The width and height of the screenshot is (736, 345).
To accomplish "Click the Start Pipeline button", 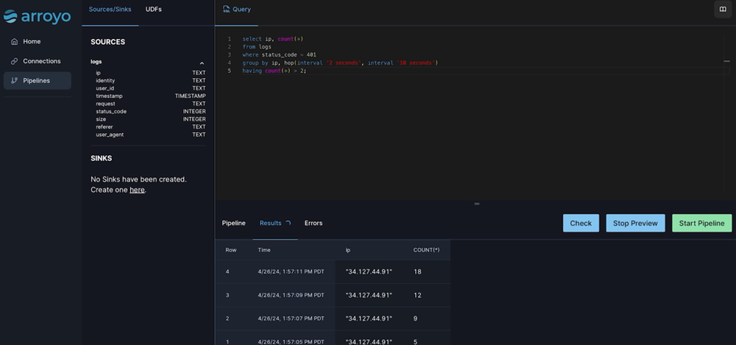I will 701,223.
